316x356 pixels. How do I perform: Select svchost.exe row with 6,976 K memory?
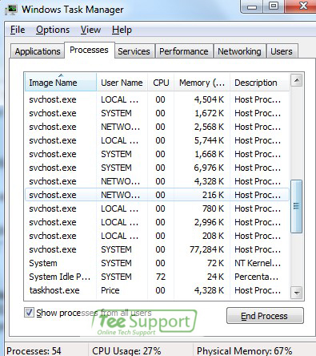tap(157, 168)
